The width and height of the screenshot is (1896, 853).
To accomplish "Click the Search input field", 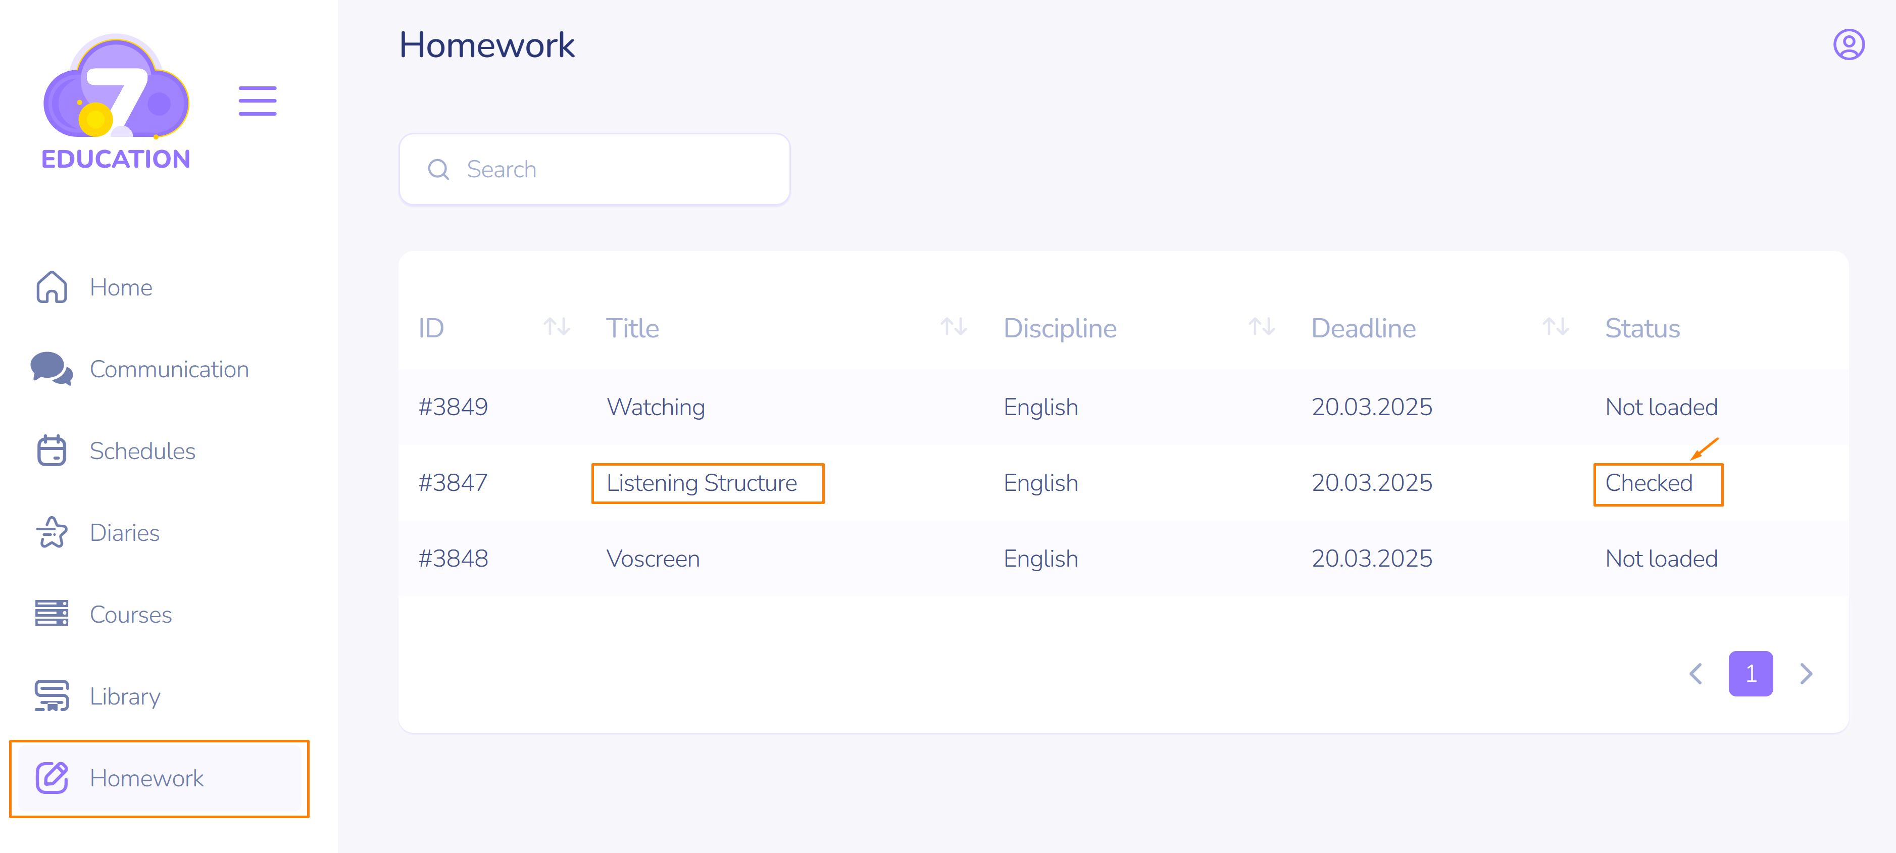I will point(594,169).
